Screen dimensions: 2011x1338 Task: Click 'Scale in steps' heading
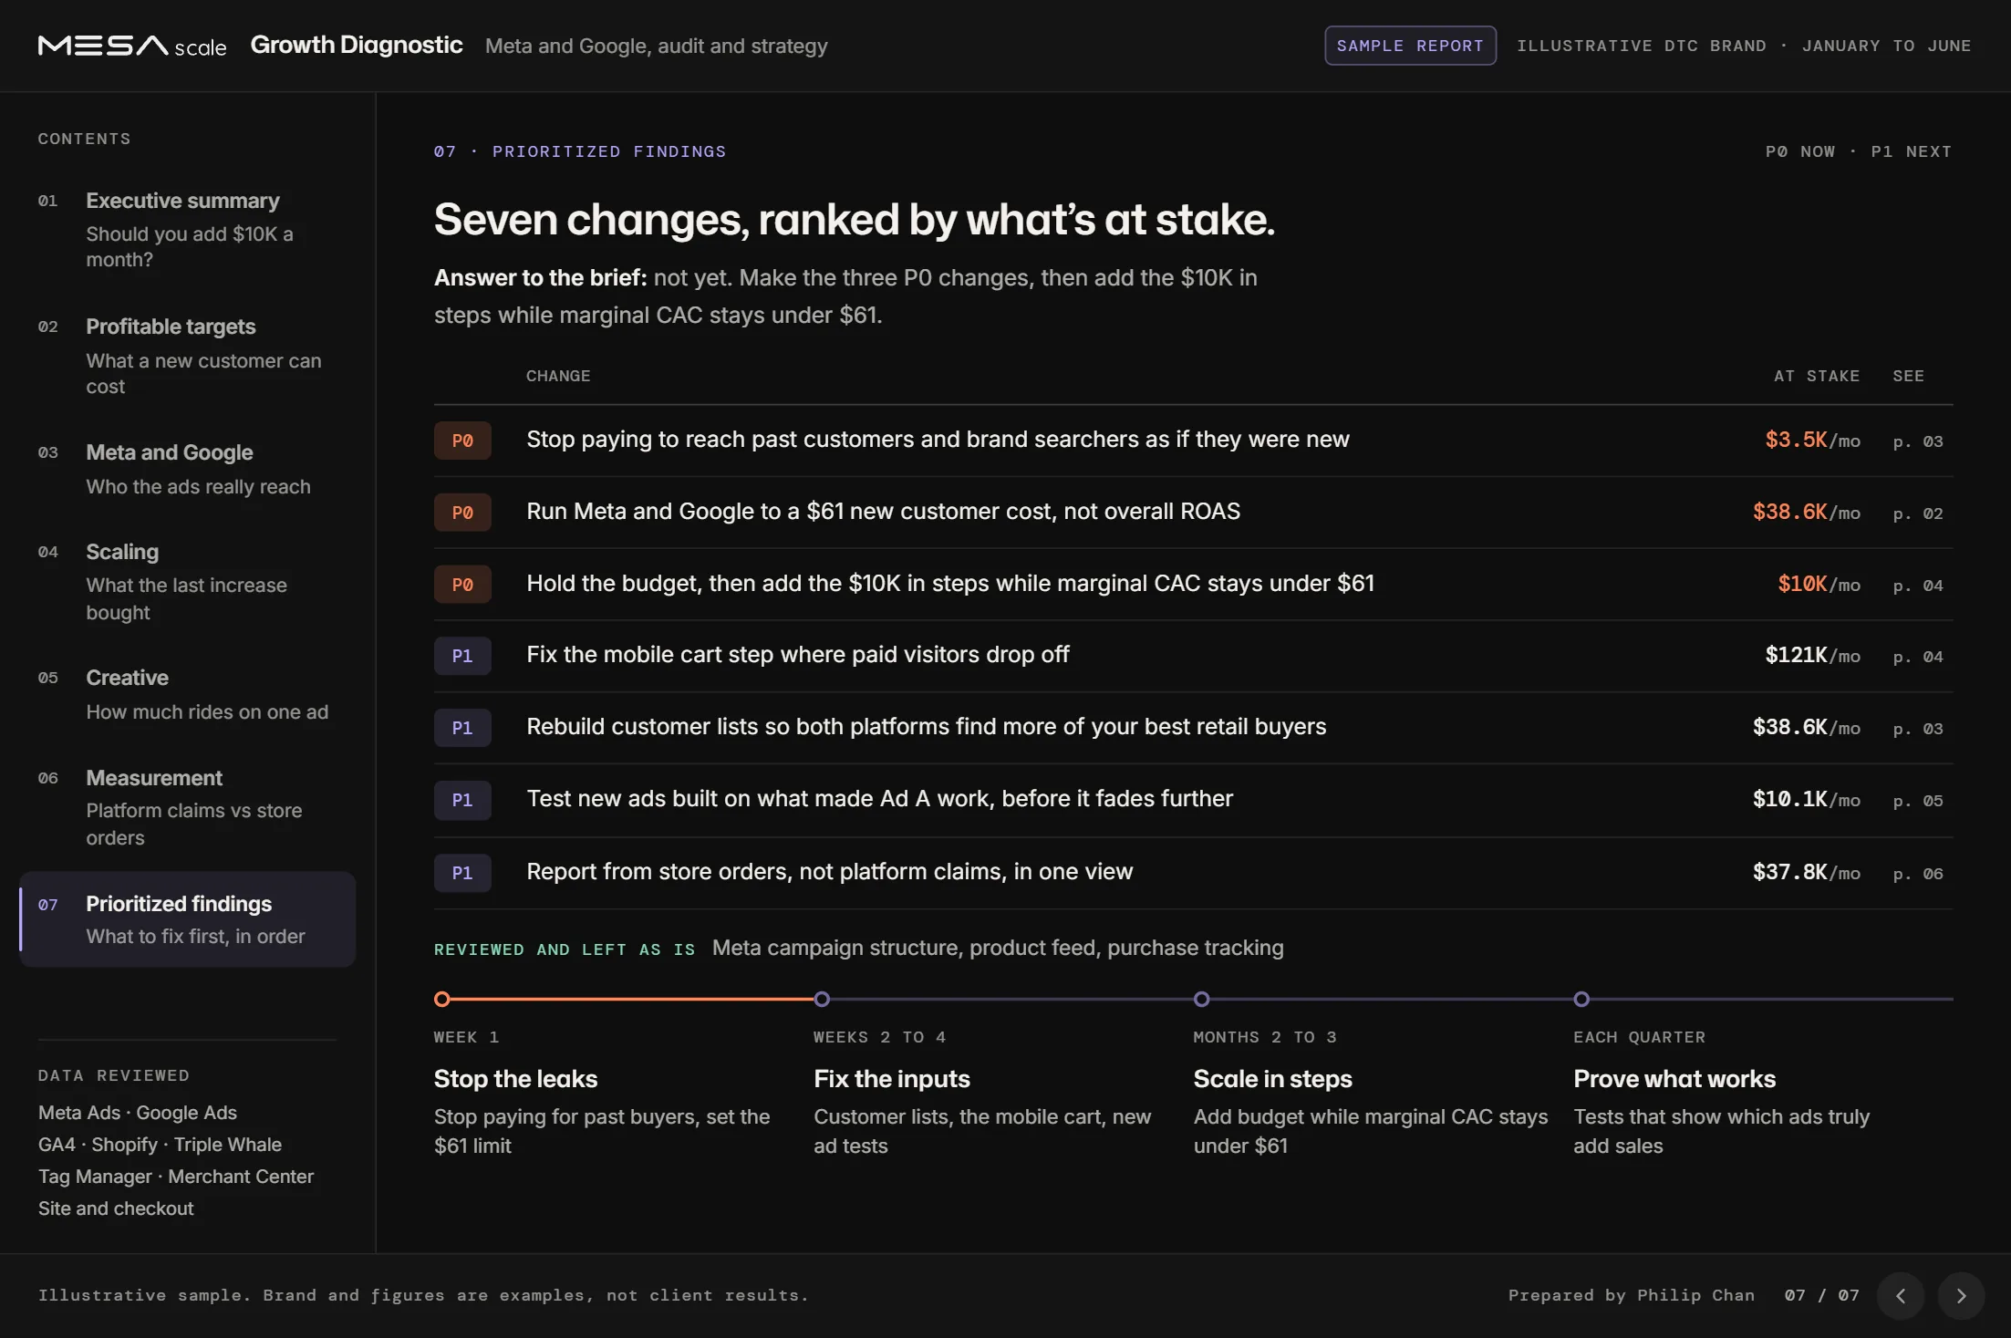point(1273,1079)
